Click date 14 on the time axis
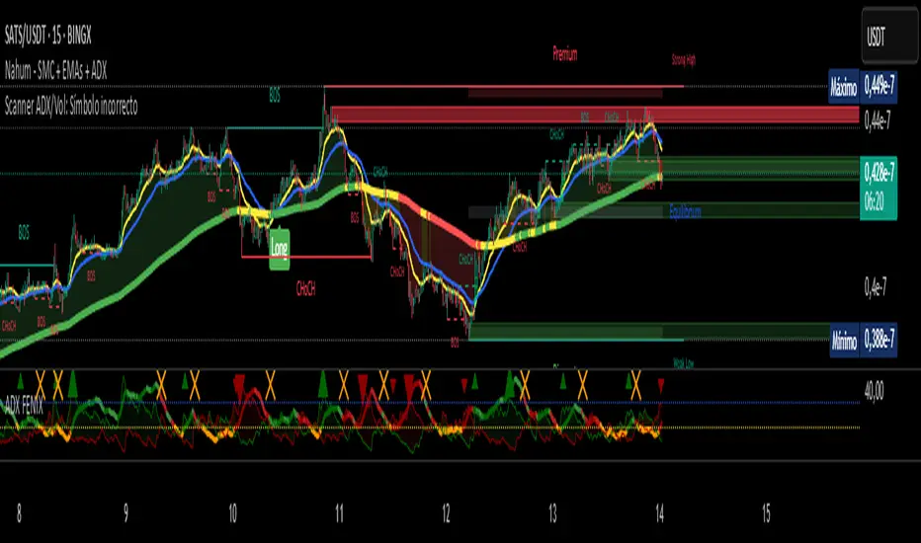The height and width of the screenshot is (543, 921). [659, 513]
